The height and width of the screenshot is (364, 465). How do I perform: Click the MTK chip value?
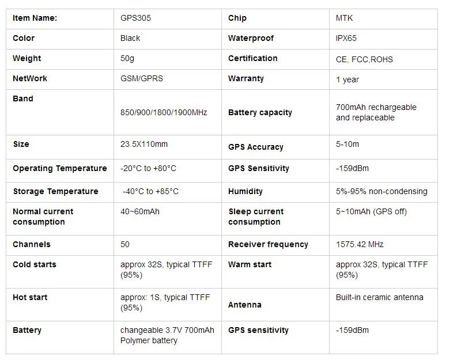pos(345,18)
